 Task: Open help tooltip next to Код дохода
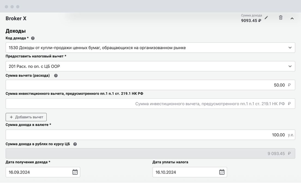tap(33, 38)
